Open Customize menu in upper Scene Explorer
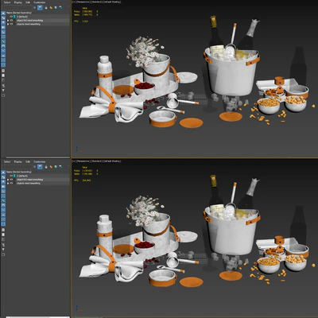 click(x=39, y=2)
